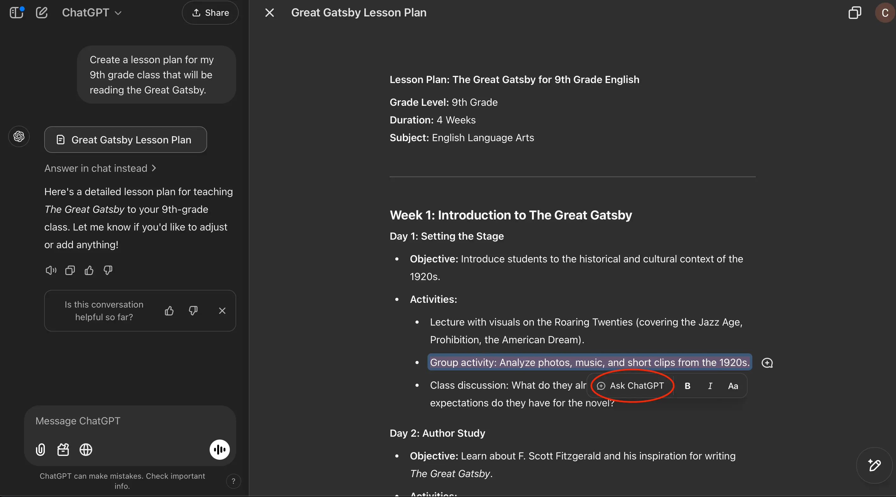Viewport: 896px width, 497px height.
Task: Open the Aa text style dropdown
Action: point(733,386)
